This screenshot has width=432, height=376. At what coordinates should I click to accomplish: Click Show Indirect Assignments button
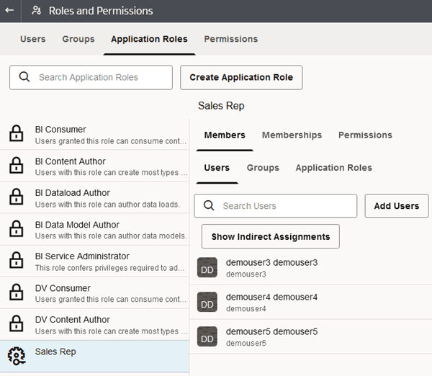(x=271, y=236)
